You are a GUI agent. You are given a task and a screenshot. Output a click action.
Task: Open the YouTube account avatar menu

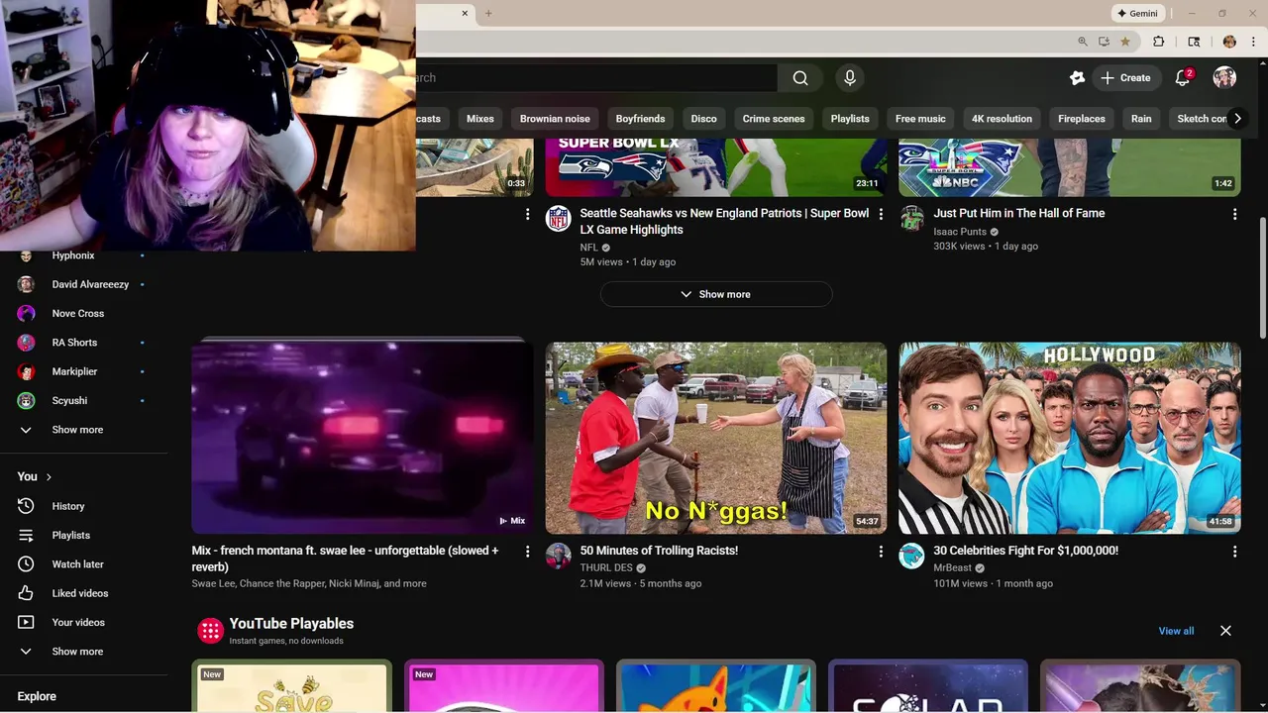tap(1224, 78)
